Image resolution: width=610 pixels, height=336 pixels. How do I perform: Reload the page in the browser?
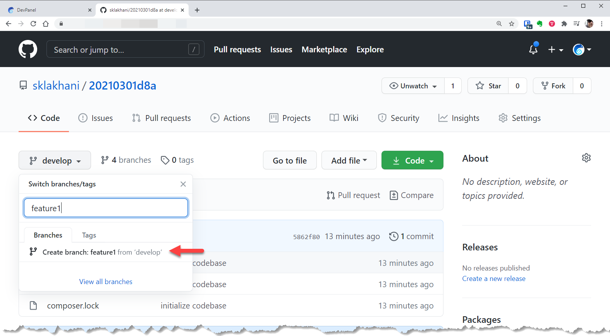click(33, 24)
